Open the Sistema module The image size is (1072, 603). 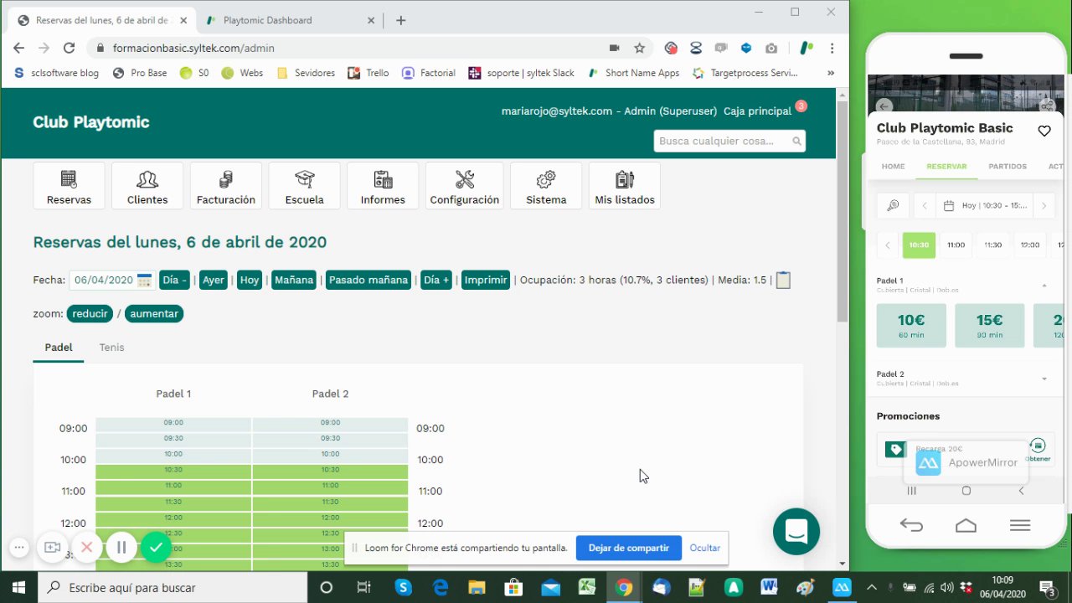546,186
